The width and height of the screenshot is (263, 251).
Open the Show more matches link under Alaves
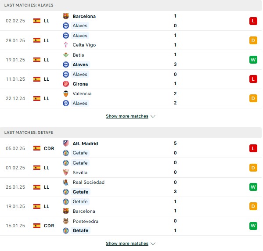(x=127, y=116)
